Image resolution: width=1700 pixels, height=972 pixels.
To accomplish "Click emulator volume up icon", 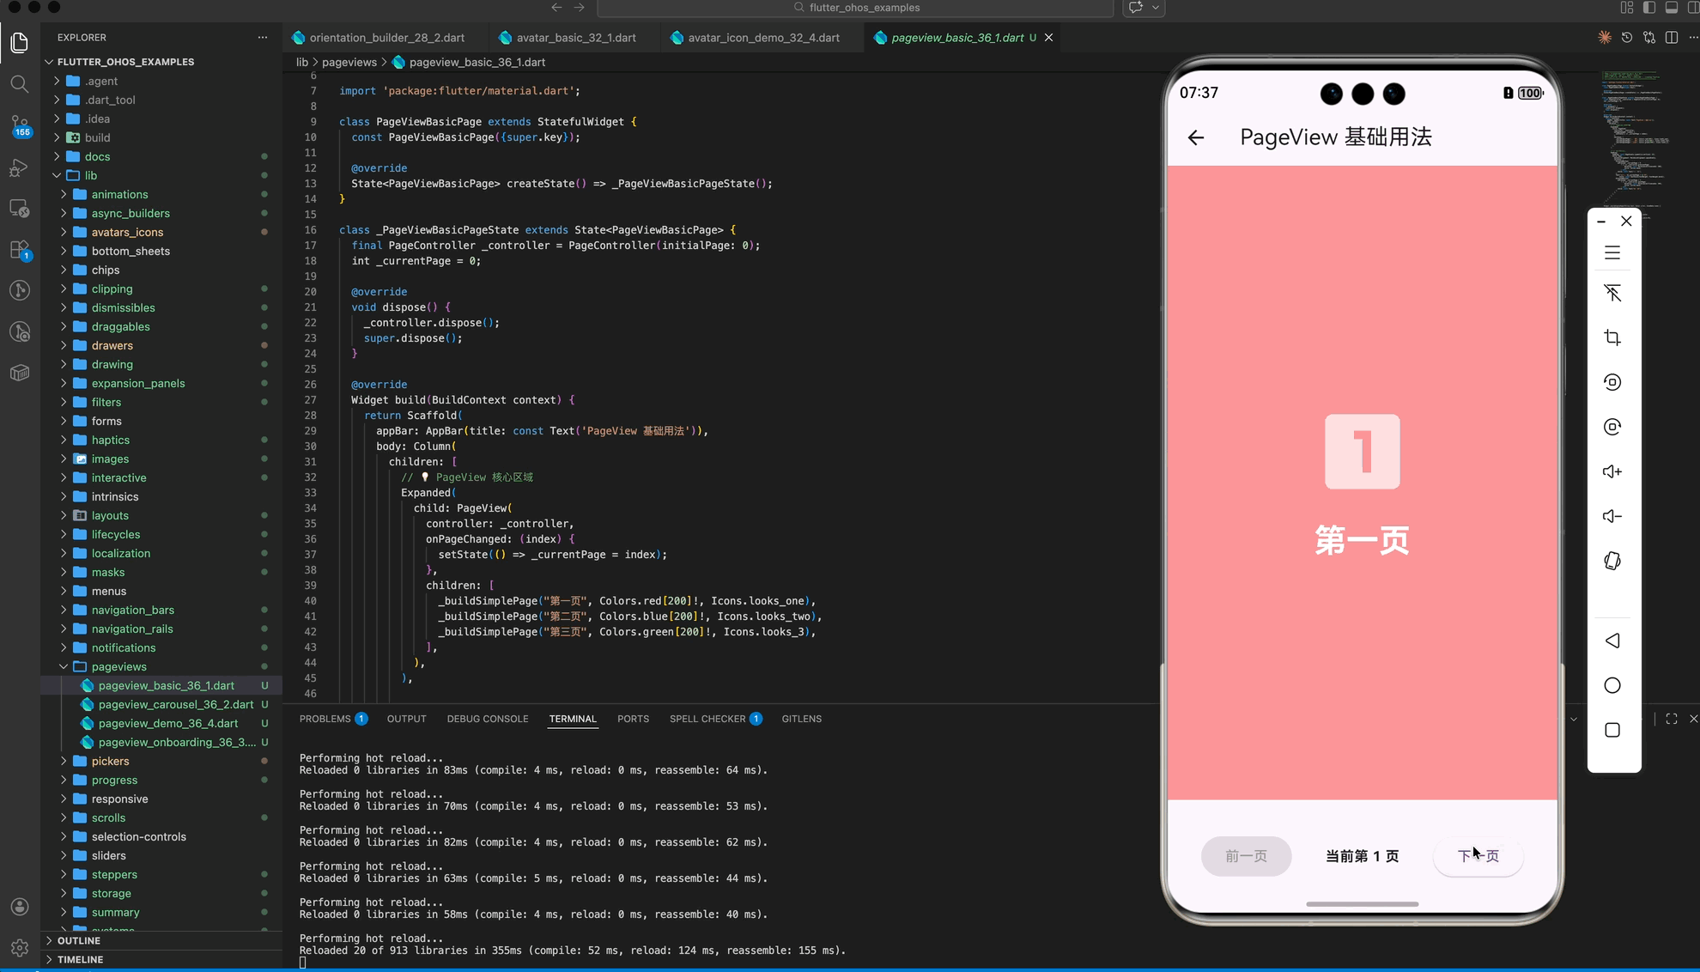I will coord(1612,471).
